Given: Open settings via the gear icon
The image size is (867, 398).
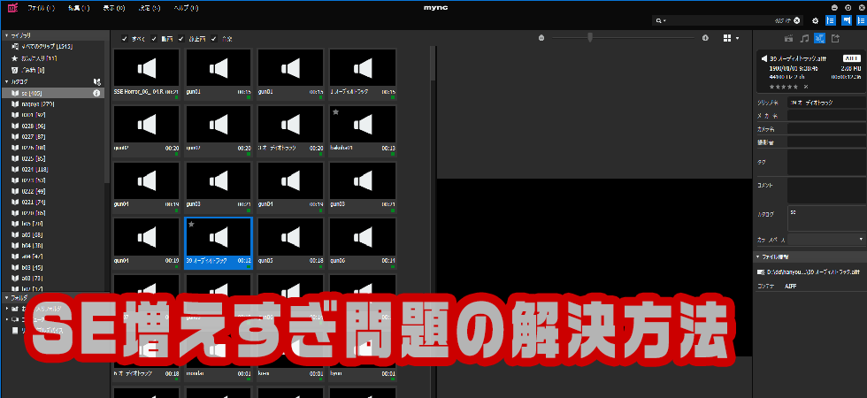Looking at the screenshot, I should (815, 21).
